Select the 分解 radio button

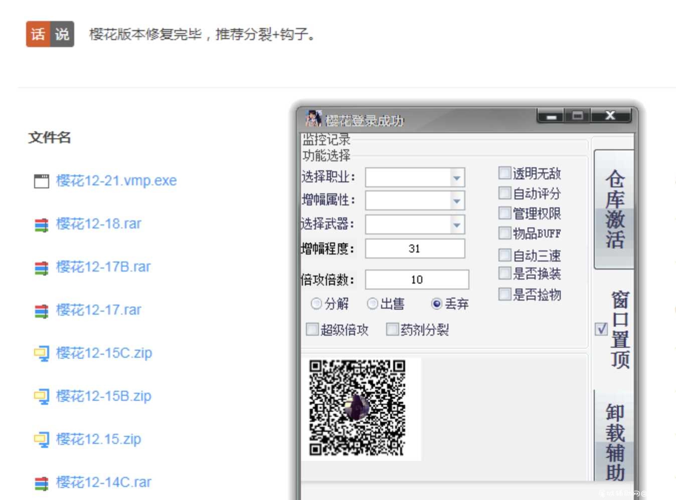[x=316, y=303]
